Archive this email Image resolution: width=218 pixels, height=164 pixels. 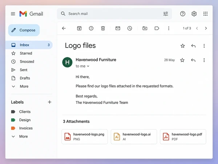[x=79, y=28]
